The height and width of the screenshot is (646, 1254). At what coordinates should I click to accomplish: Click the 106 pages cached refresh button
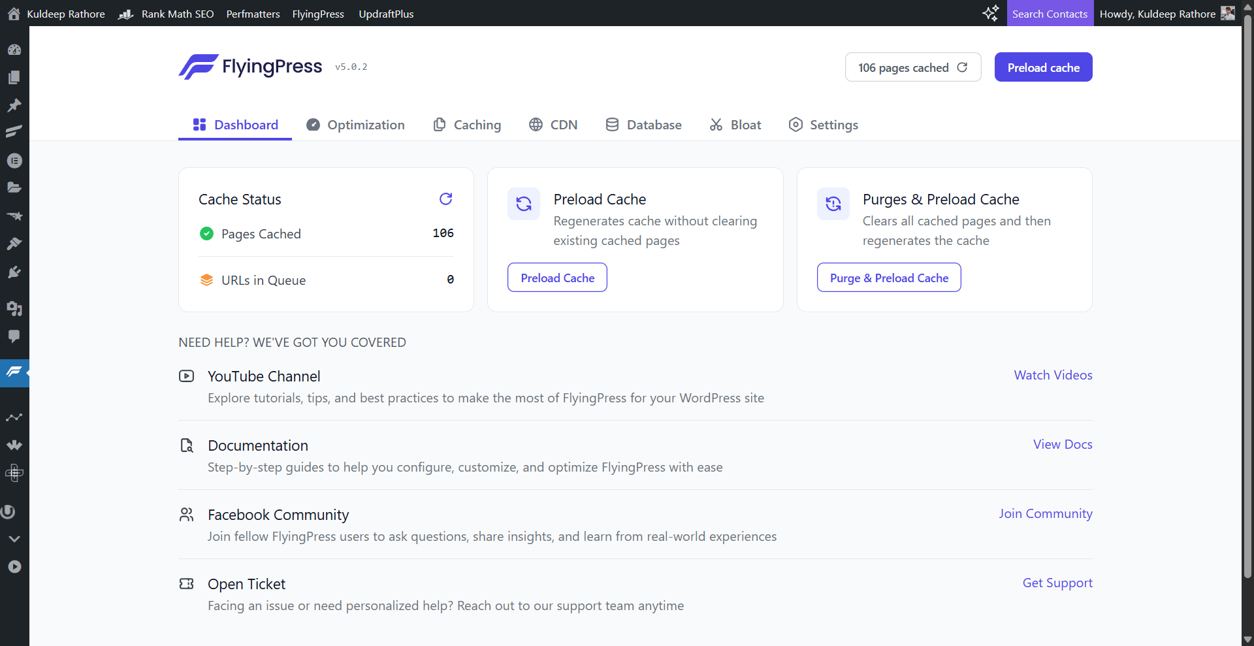(913, 67)
